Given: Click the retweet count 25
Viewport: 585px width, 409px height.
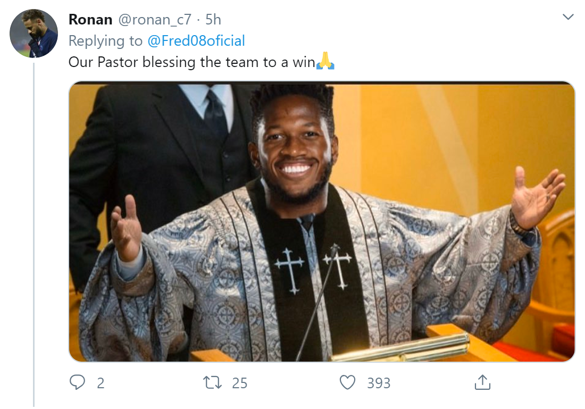Looking at the screenshot, I should [x=240, y=383].
